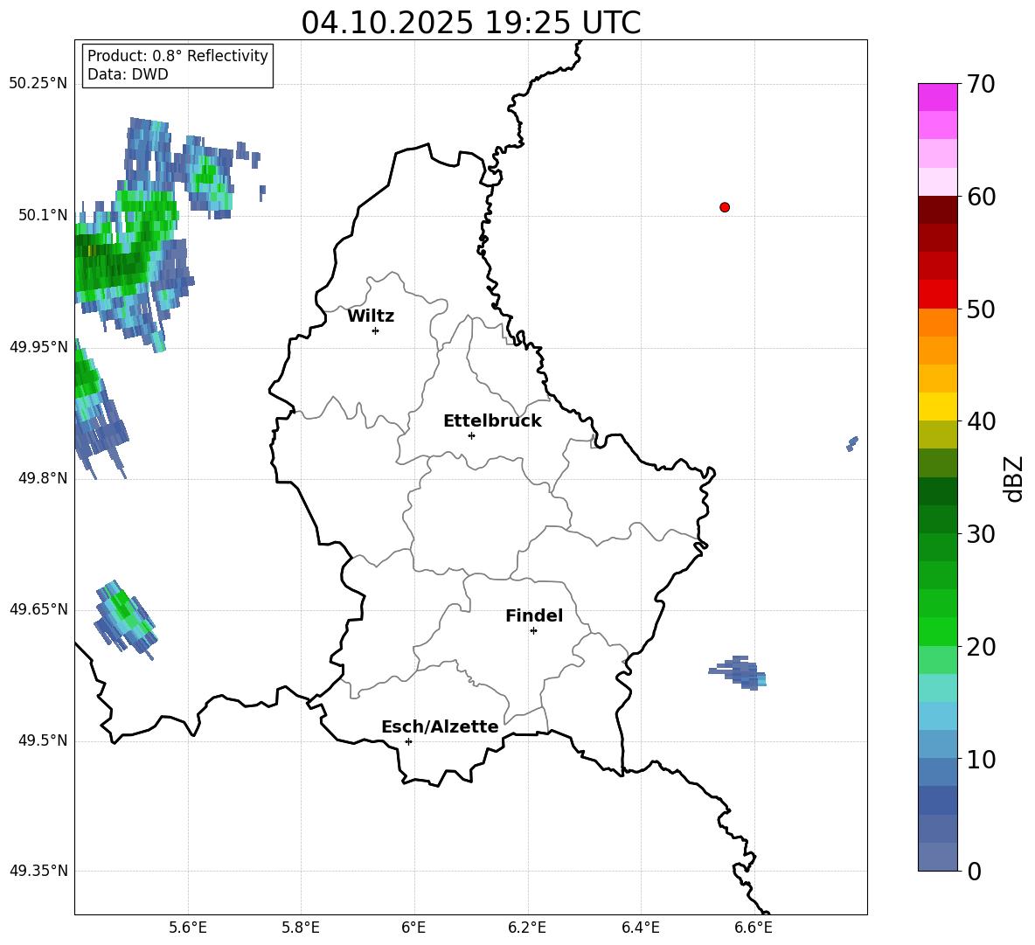
Task: Click the 50 dBZ colorbar label
Action: [x=981, y=309]
